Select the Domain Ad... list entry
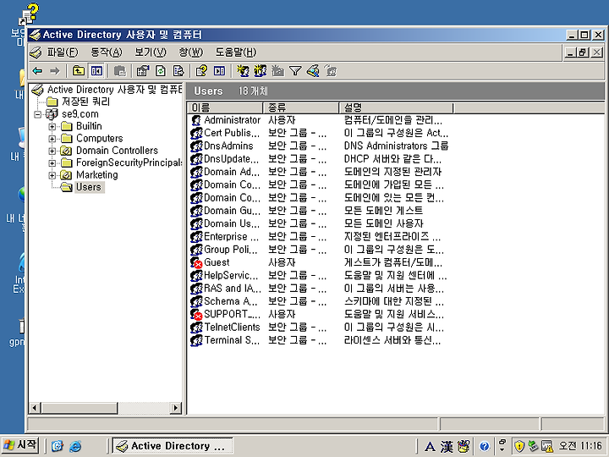 (x=232, y=172)
